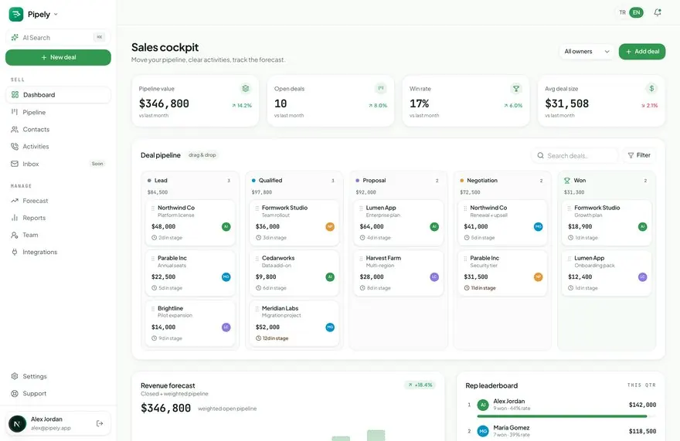Click the Team people icon

pyautogui.click(x=15, y=235)
